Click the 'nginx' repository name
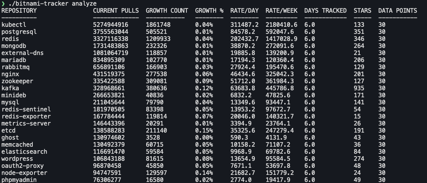 (10, 74)
